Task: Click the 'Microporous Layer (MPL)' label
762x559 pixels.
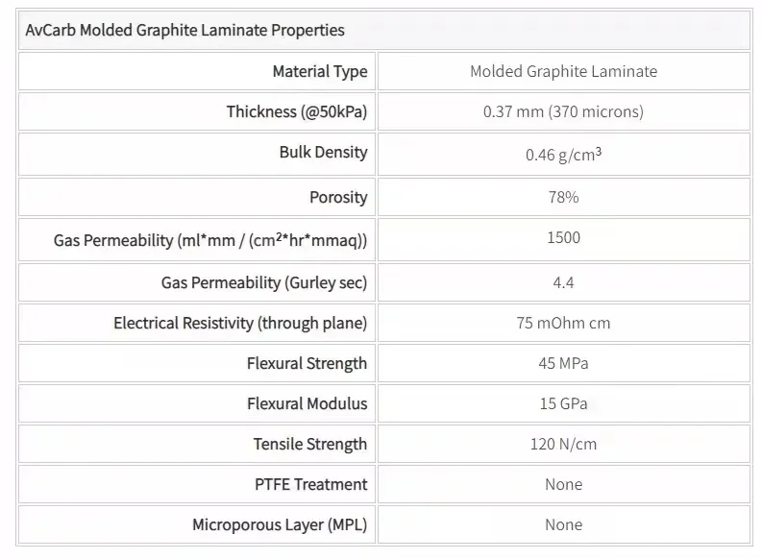Action: click(x=280, y=524)
